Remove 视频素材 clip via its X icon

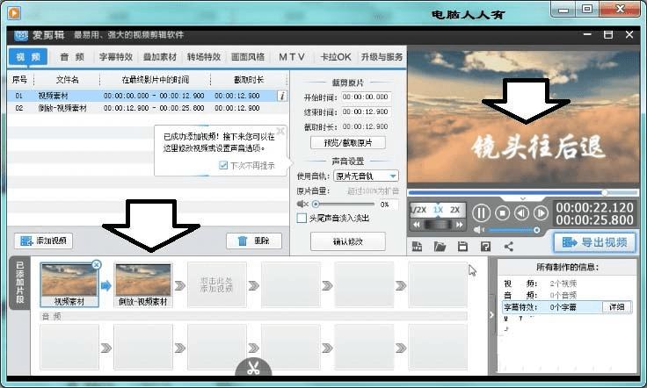coord(96,265)
